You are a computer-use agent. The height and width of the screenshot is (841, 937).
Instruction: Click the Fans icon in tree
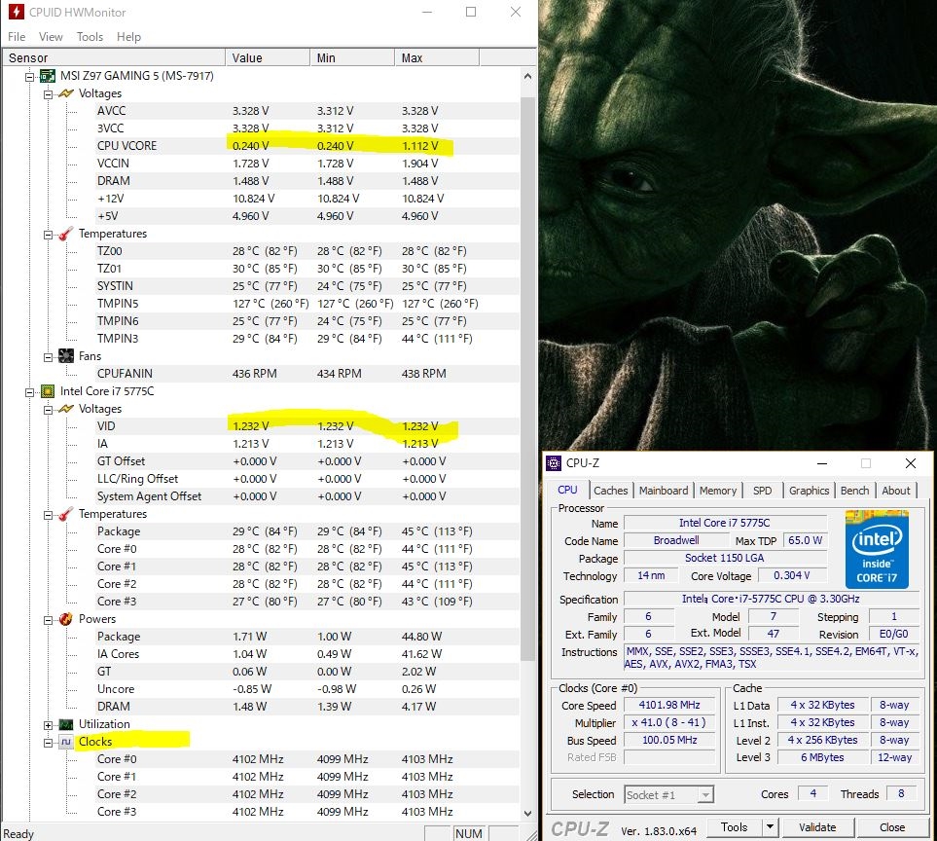pyautogui.click(x=66, y=356)
